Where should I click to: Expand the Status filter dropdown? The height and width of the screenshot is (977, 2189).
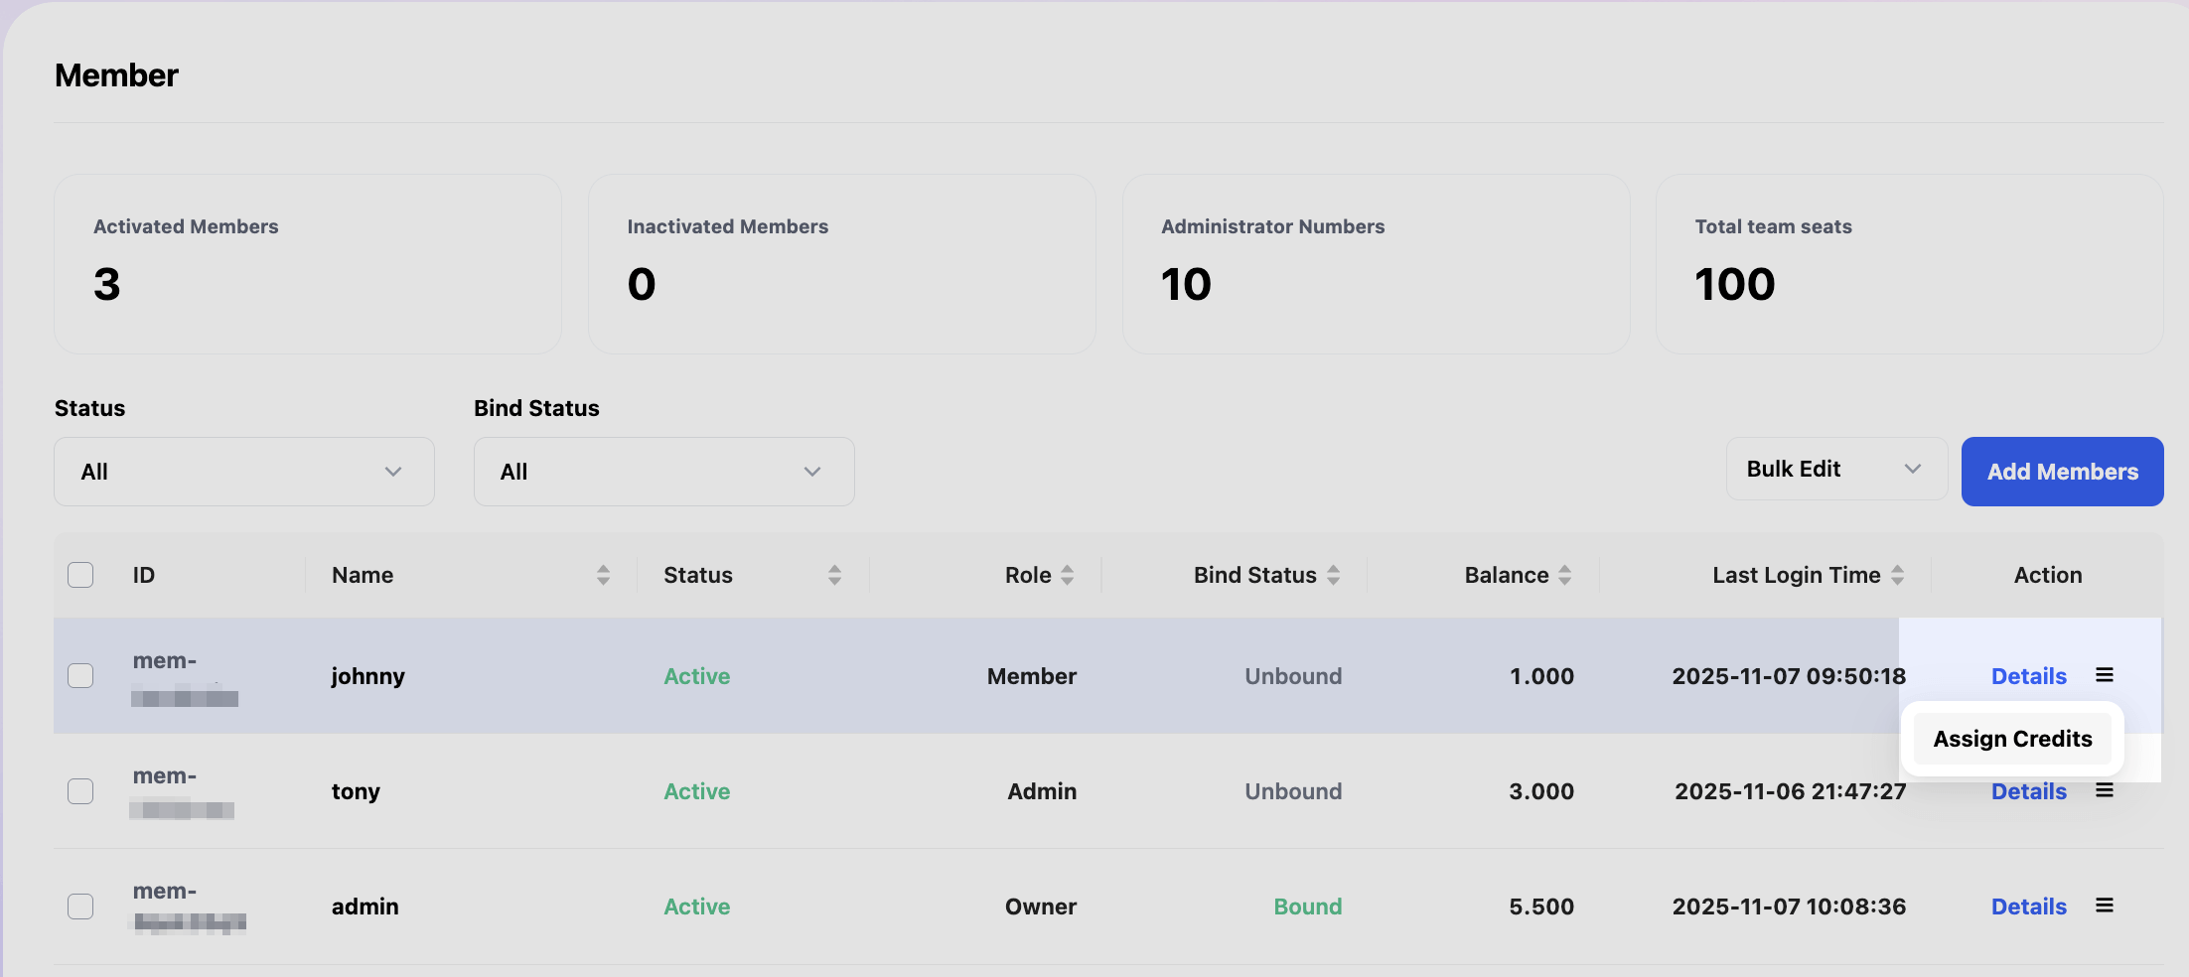pos(243,472)
